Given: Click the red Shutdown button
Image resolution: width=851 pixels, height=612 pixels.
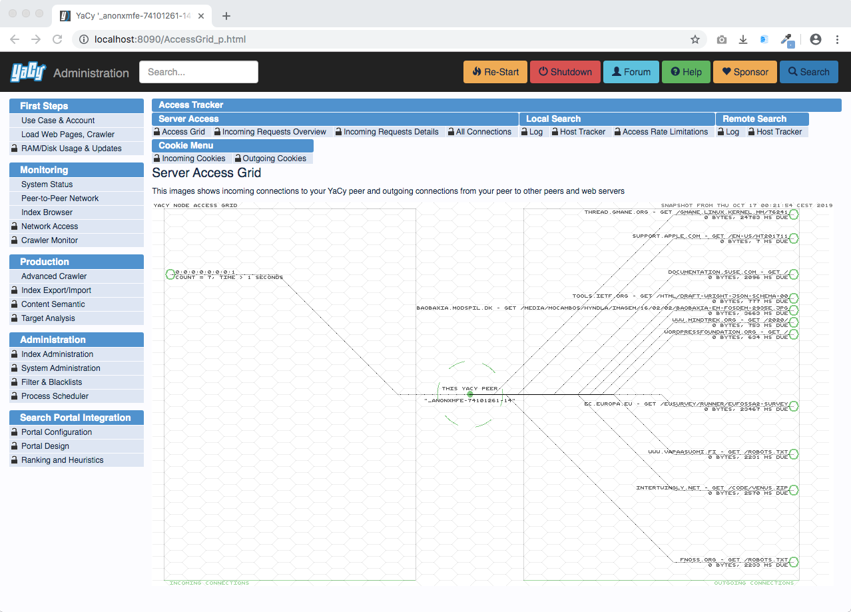Looking at the screenshot, I should coord(565,72).
